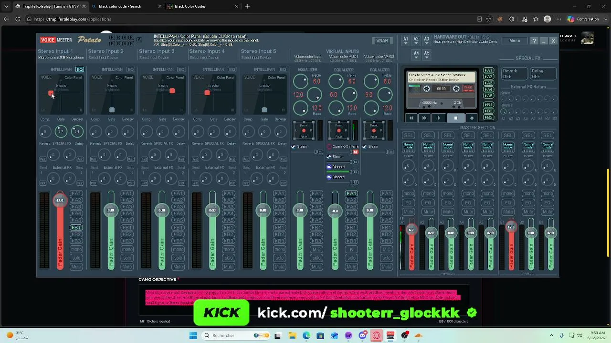611x343 pixels.
Task: Choose input device for Stereo Input 1
Action: pyautogui.click(x=61, y=58)
